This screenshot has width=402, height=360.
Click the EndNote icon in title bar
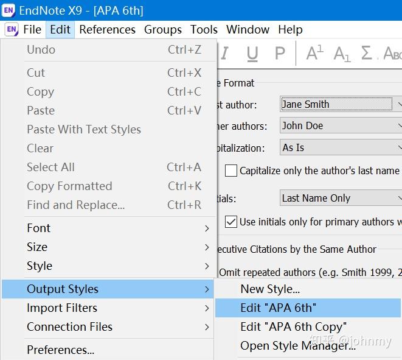coord(9,10)
